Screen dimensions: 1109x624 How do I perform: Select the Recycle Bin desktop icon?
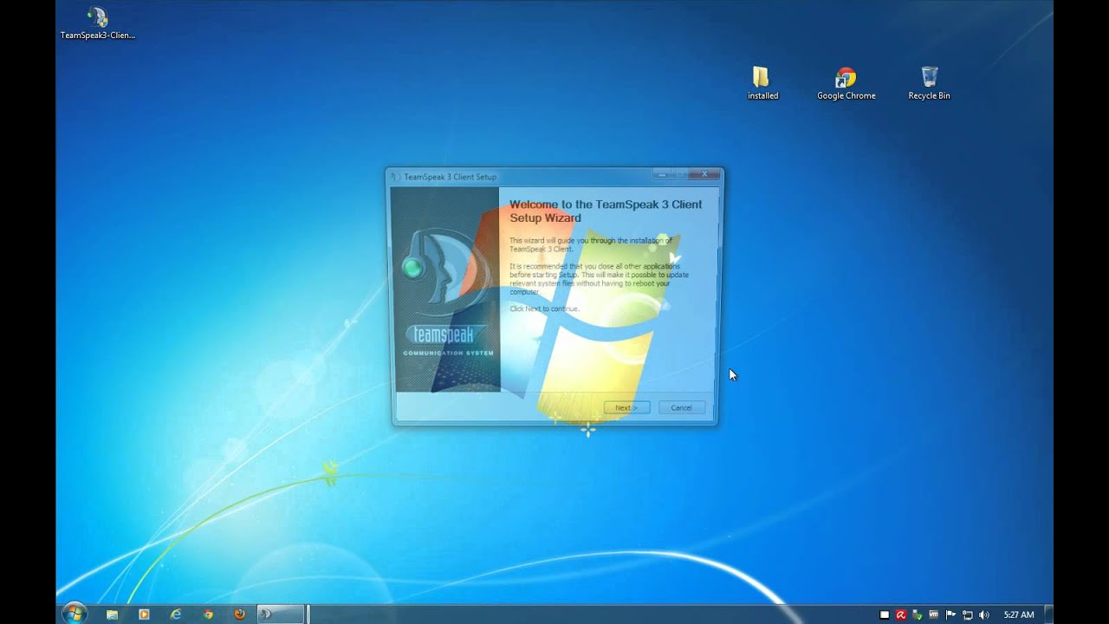(929, 83)
